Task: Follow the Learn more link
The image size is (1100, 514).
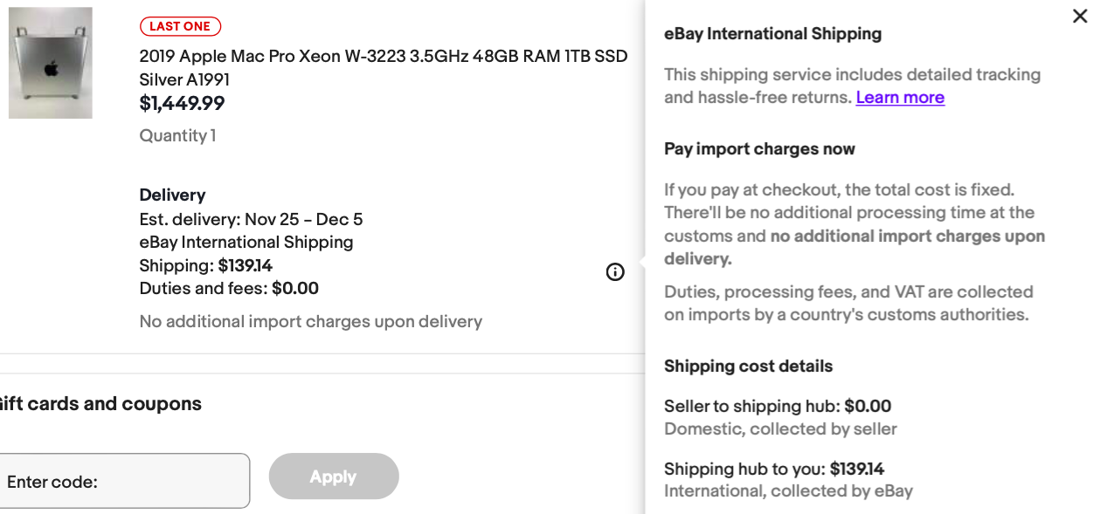Action: pos(900,98)
